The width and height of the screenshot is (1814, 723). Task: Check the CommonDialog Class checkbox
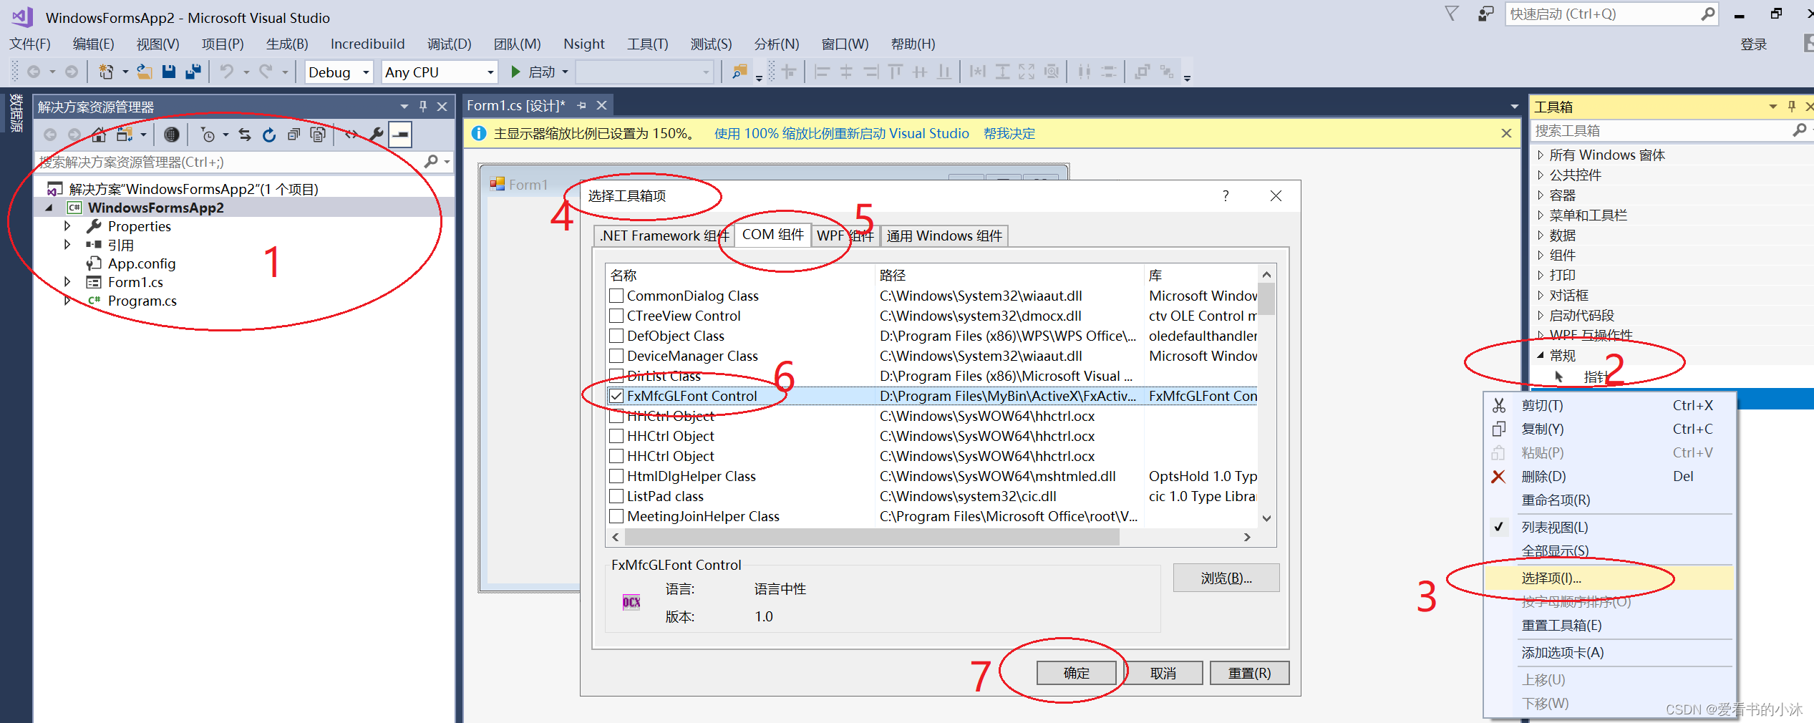[x=616, y=296]
